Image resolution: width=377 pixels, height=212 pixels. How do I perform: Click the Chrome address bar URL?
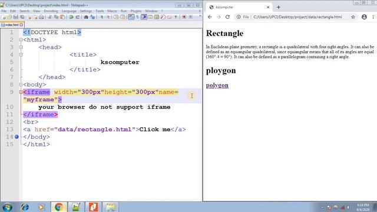coord(297,17)
